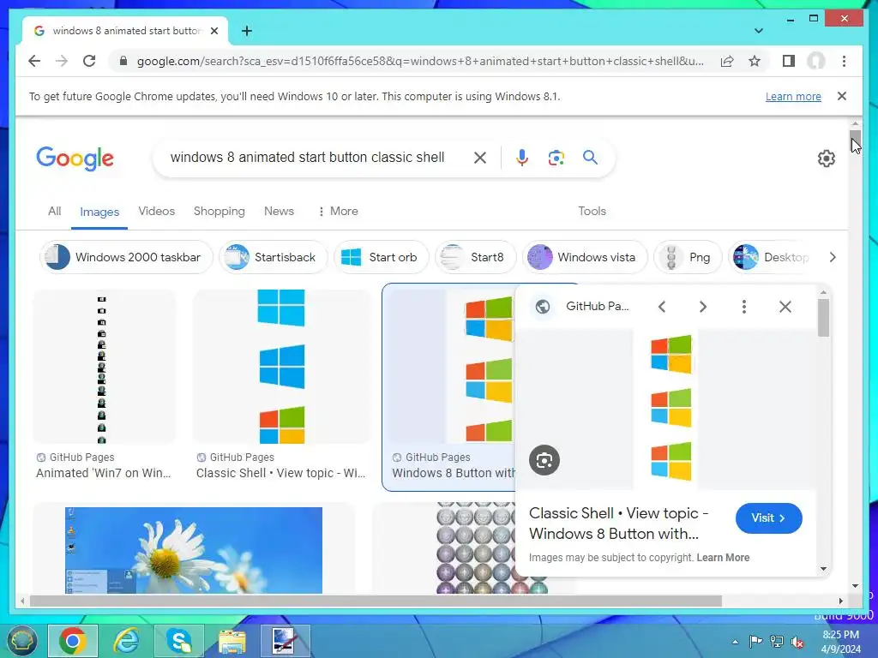Open the News tab

(279, 211)
